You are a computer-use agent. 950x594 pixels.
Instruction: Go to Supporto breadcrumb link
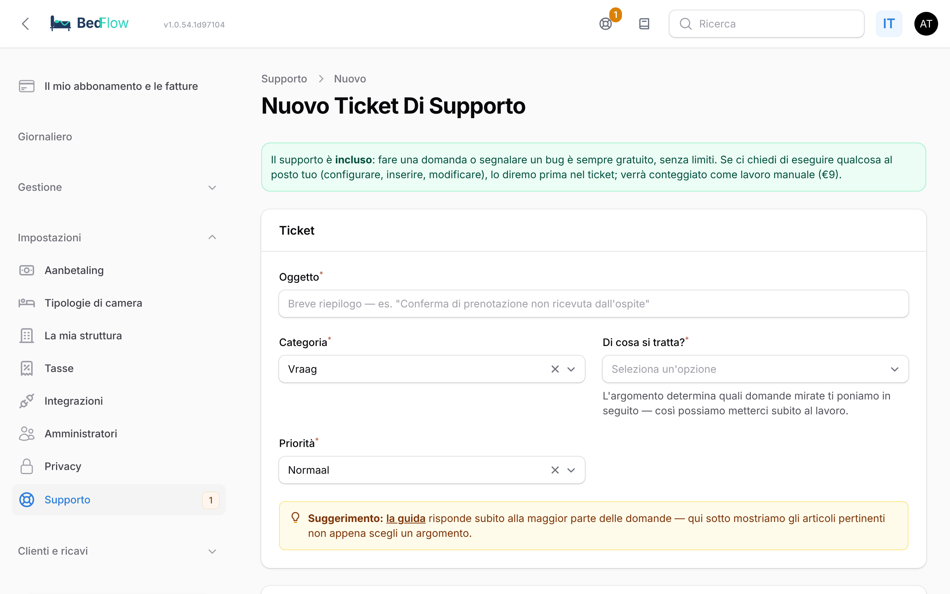(284, 79)
